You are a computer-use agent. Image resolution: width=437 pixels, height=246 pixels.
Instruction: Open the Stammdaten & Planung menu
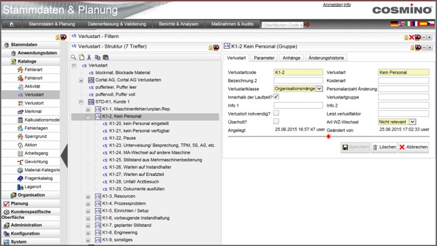click(x=52, y=24)
